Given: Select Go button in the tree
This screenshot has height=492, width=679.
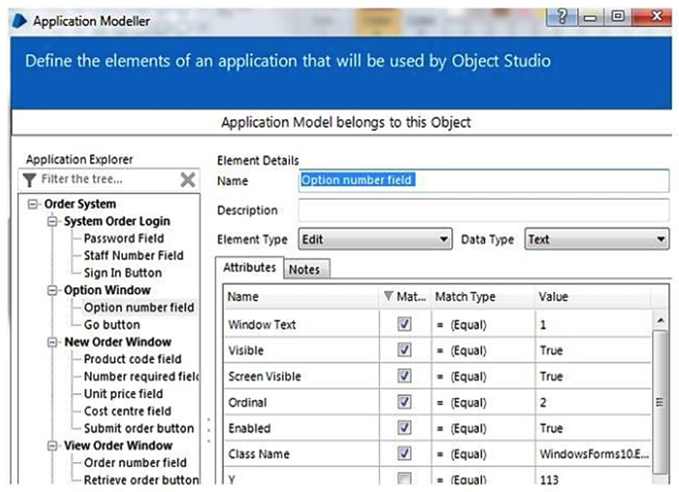Looking at the screenshot, I should tap(112, 324).
